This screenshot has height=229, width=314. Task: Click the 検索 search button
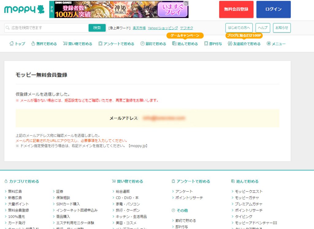97,28
